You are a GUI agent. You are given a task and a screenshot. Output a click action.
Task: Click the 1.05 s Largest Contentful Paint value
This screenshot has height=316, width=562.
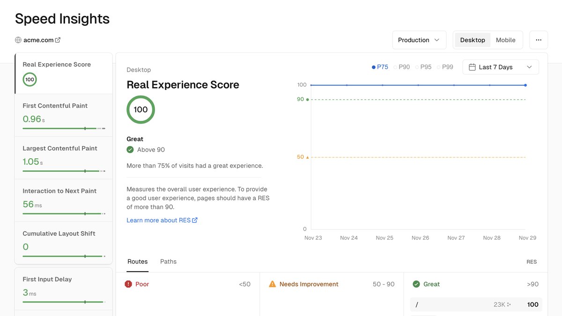click(x=33, y=162)
